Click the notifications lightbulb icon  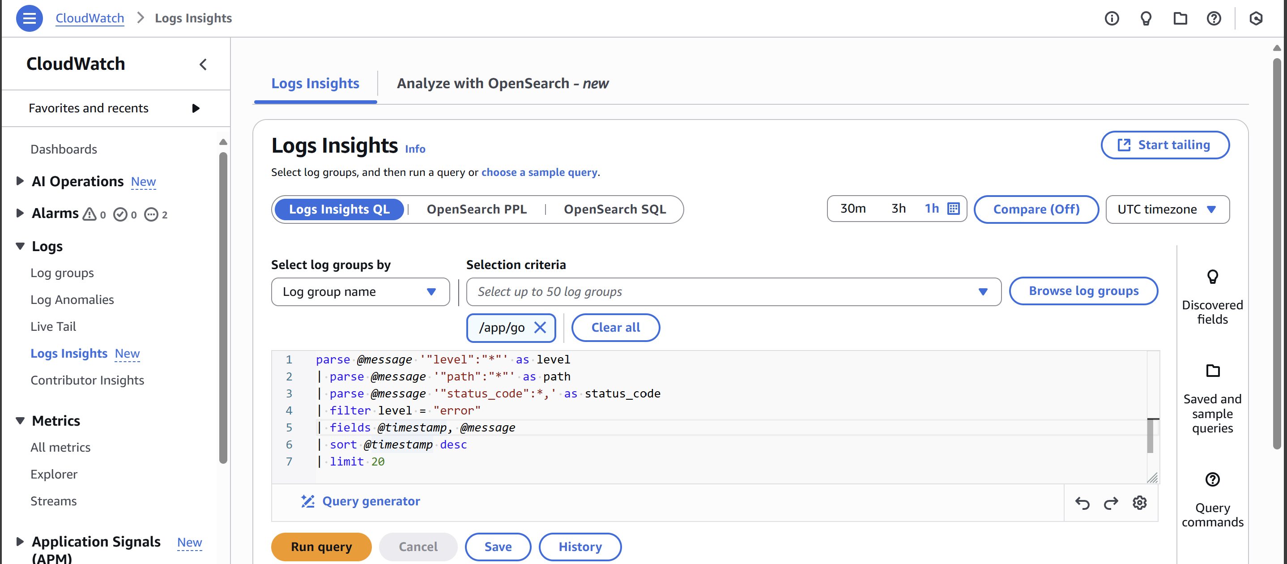[x=1146, y=18]
